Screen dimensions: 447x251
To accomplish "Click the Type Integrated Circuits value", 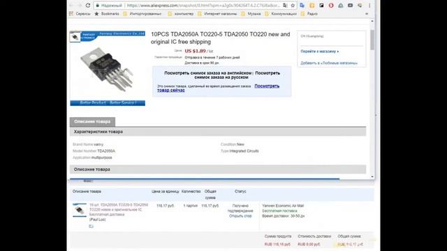I will (x=244, y=151).
